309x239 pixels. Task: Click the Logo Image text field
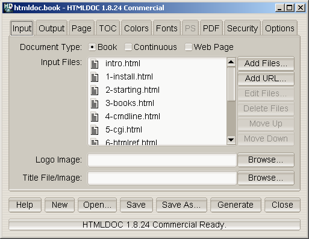[162, 160]
